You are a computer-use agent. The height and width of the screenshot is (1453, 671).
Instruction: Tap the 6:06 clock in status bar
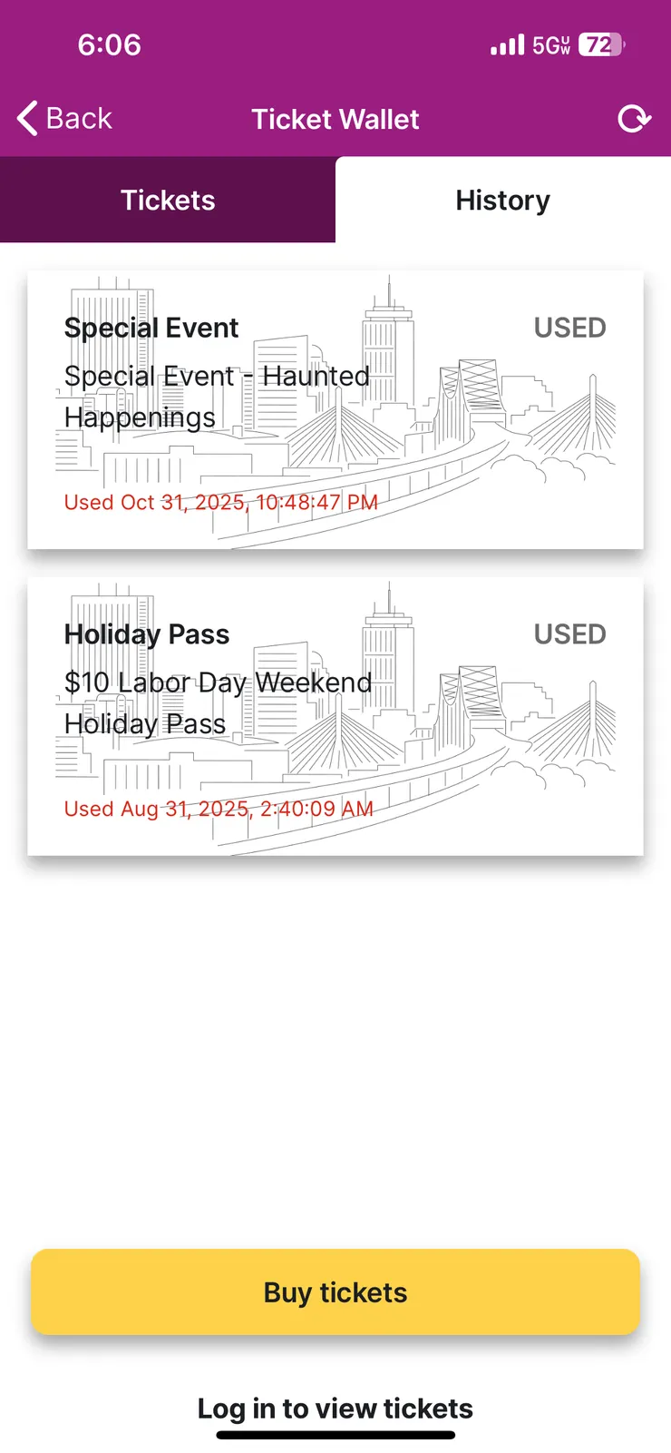(x=110, y=44)
